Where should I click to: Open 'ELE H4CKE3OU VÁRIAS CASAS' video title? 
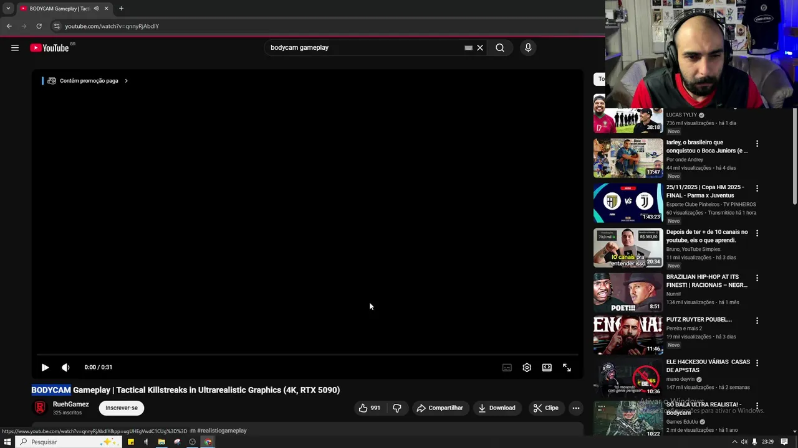pos(708,366)
